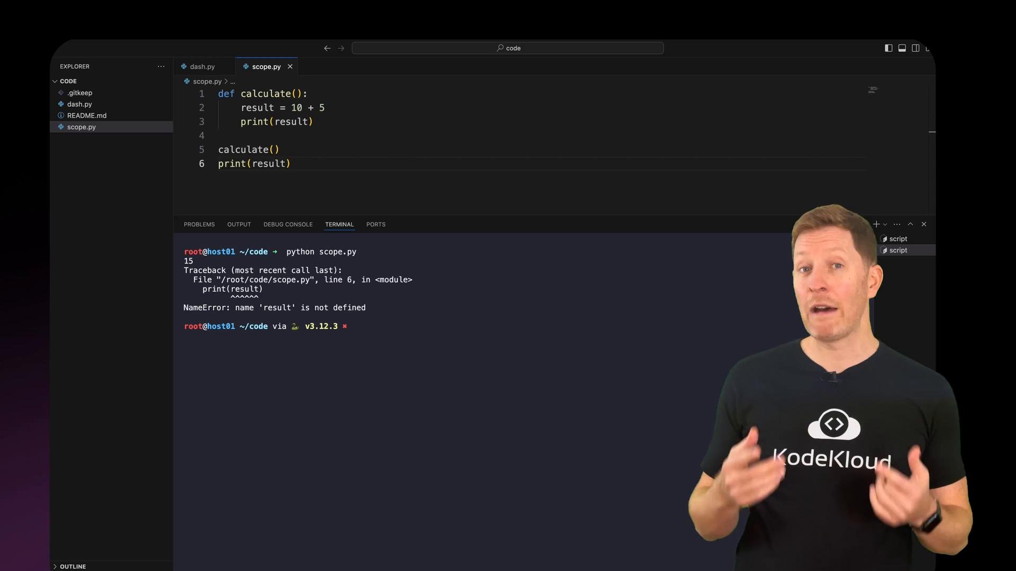
Task: Click NameError message in terminal
Action: tap(274, 308)
